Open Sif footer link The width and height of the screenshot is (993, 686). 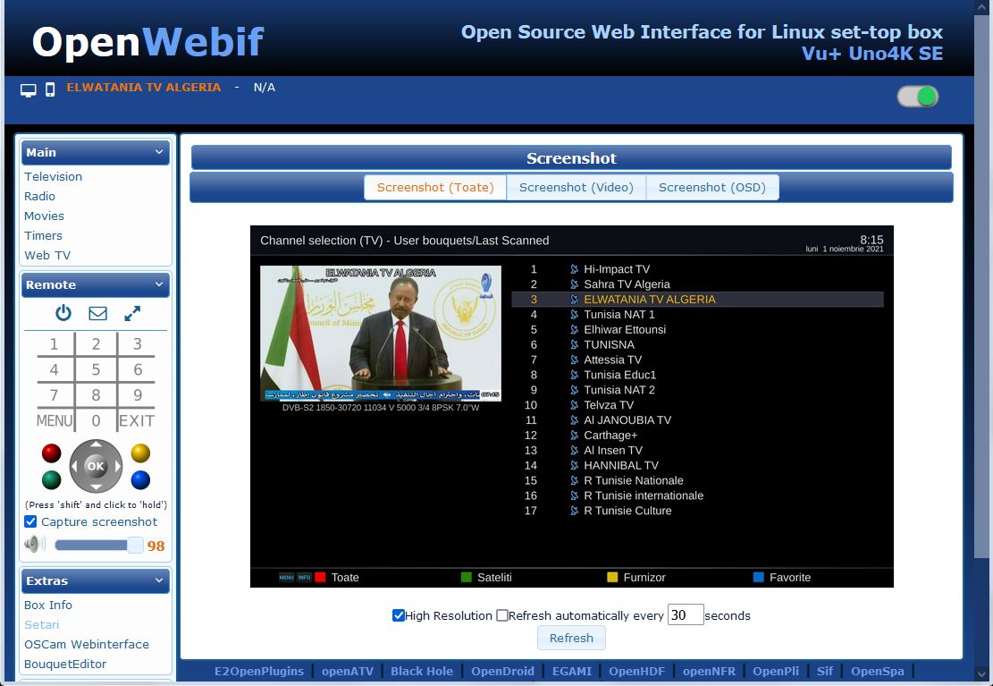point(825,671)
